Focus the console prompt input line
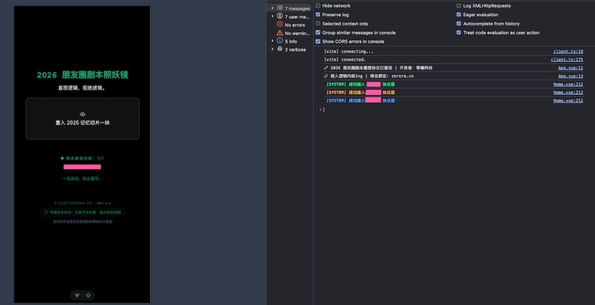The image size is (595, 305). 453,109
